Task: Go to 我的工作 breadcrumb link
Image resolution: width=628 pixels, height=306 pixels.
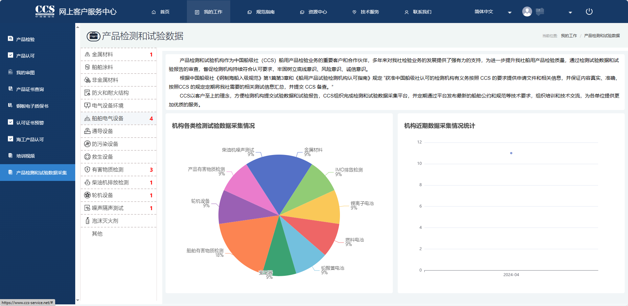Action: pos(569,36)
